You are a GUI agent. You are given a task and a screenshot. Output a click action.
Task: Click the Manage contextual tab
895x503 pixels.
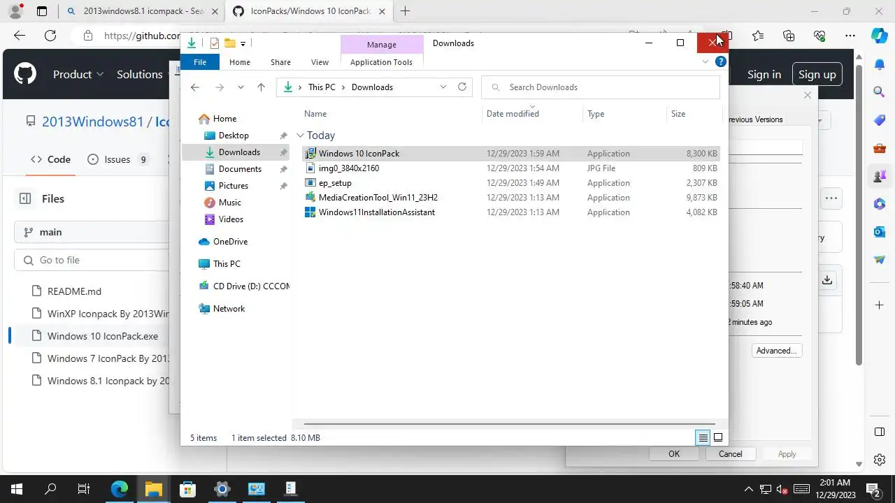click(x=382, y=44)
